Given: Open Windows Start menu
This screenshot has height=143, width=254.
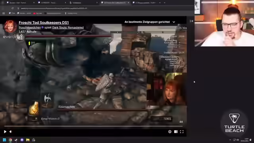Looking at the screenshot, I should [4, 140].
